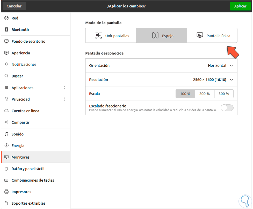Click the Red globe icon
The height and width of the screenshot is (209, 253).
pos(6,18)
